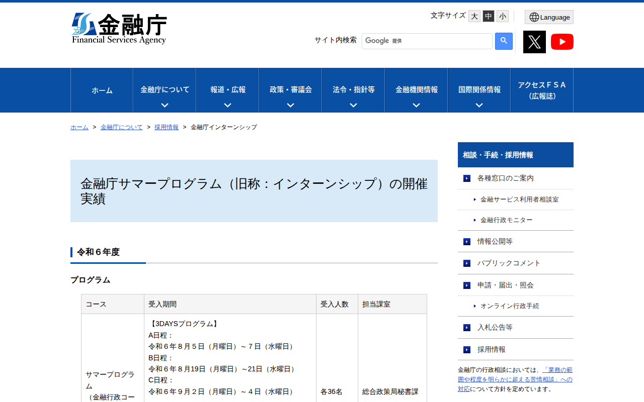Viewport: 644px width, 402px height.
Task: Open 採用情報 link in the sidebar
Action: [x=491, y=350]
